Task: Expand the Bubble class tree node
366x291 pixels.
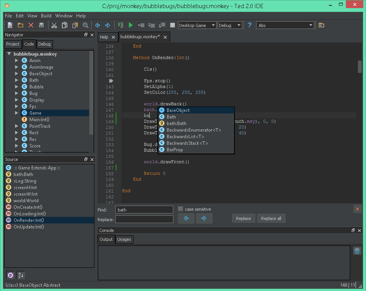Action: click(17, 87)
